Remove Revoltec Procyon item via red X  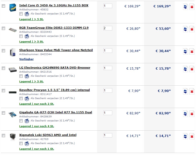(x=192, y=91)
